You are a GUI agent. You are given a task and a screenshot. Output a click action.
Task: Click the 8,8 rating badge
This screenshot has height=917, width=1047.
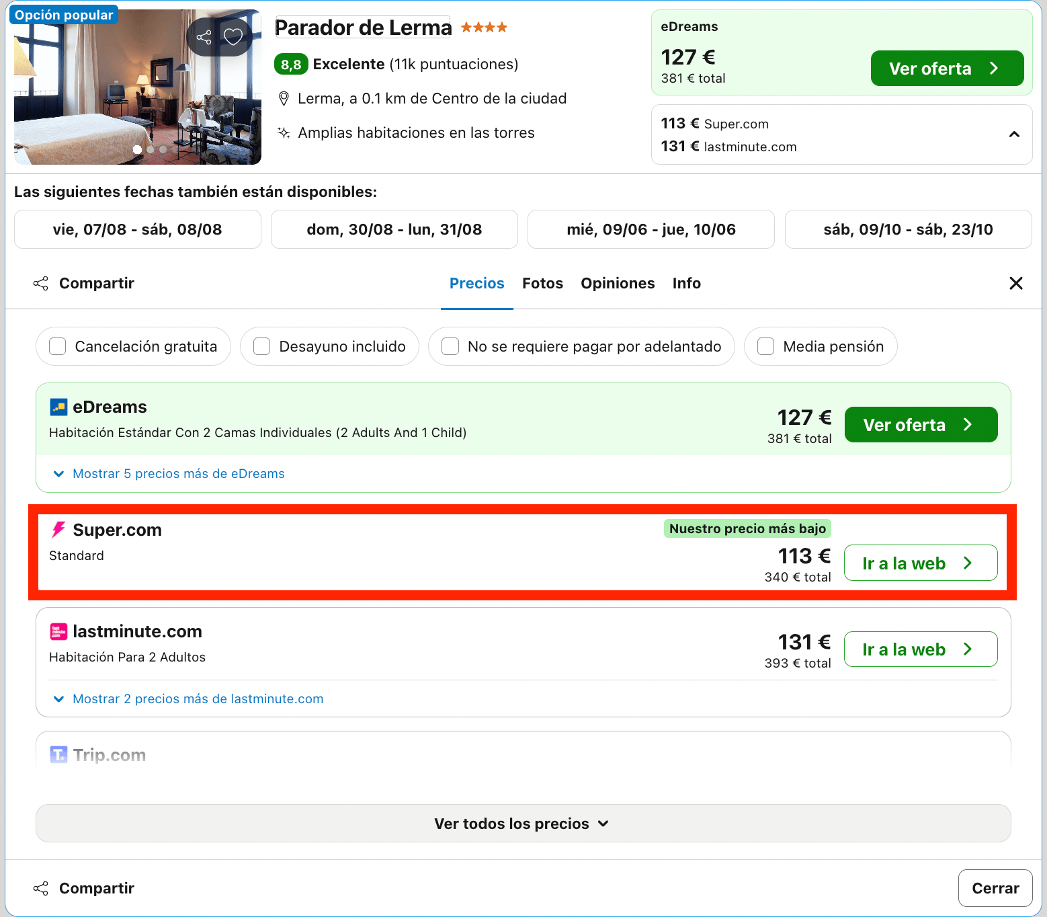(291, 64)
